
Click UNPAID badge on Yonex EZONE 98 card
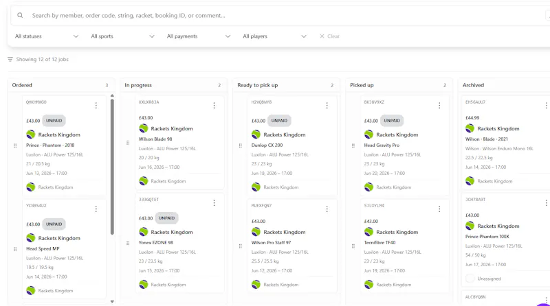pyautogui.click(x=166, y=217)
